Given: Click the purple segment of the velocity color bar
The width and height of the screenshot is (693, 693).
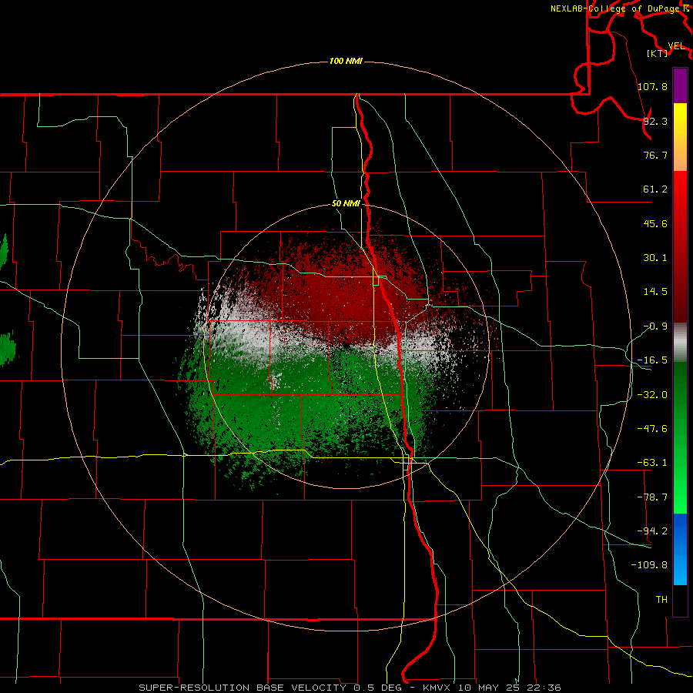Looking at the screenshot, I should (680, 86).
